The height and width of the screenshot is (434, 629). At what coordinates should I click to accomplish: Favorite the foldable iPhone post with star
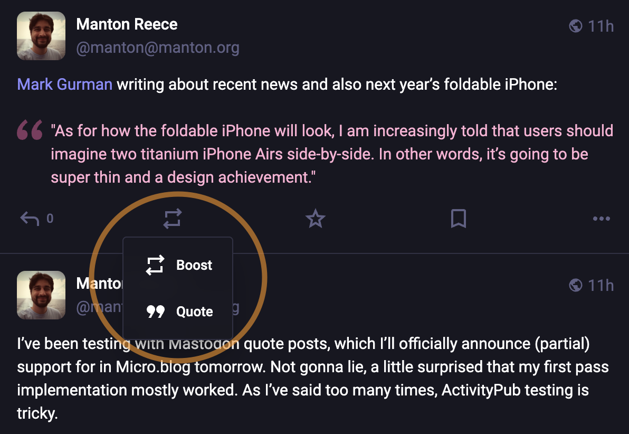point(316,218)
